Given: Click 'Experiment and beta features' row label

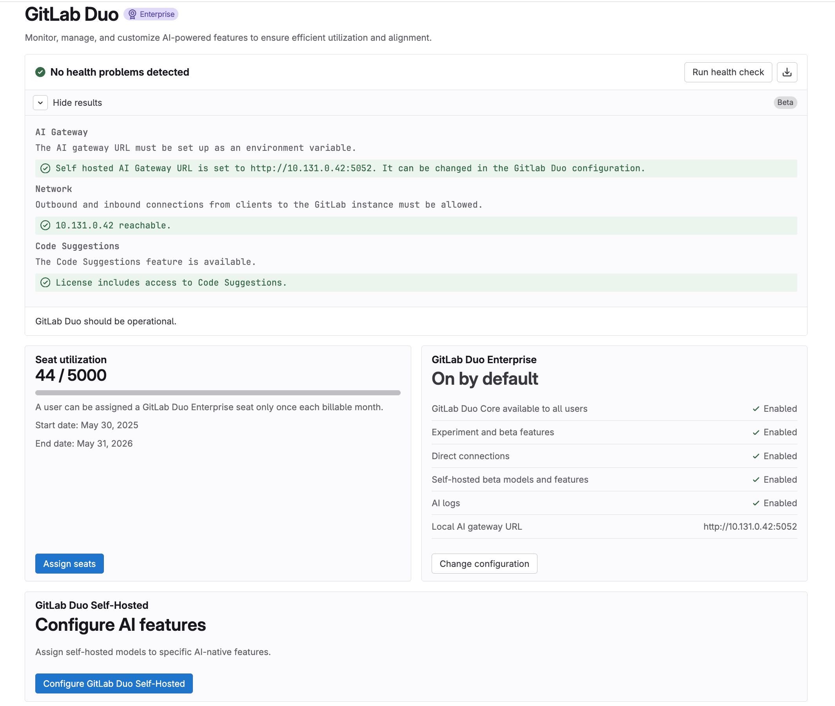Looking at the screenshot, I should (x=493, y=432).
